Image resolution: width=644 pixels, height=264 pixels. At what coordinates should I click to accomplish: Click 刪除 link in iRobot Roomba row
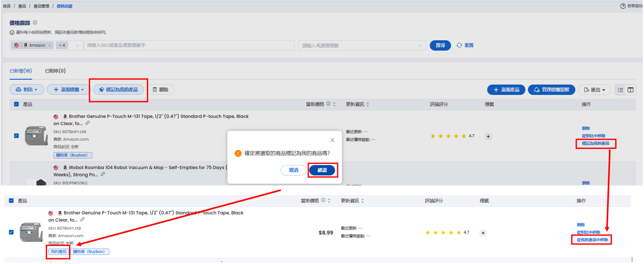click(586, 183)
